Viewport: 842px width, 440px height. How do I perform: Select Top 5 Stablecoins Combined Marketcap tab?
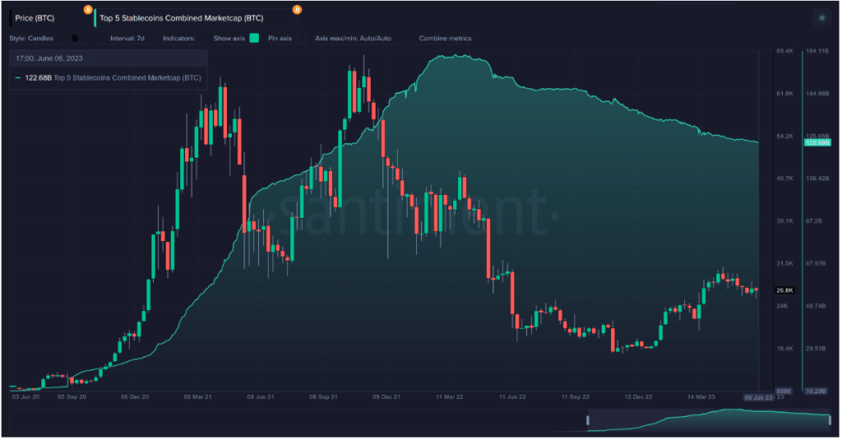pyautogui.click(x=196, y=18)
